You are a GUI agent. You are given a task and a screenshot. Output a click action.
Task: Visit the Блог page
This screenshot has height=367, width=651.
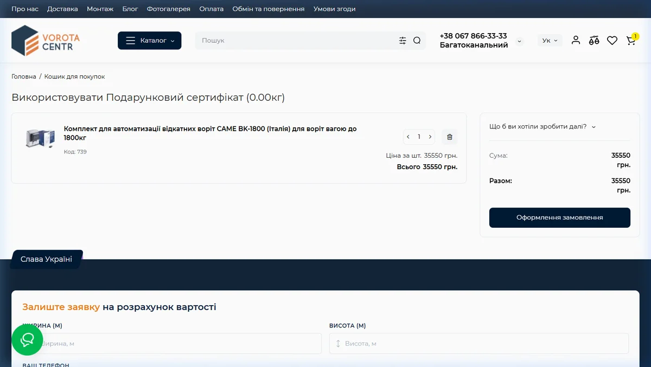(130, 9)
